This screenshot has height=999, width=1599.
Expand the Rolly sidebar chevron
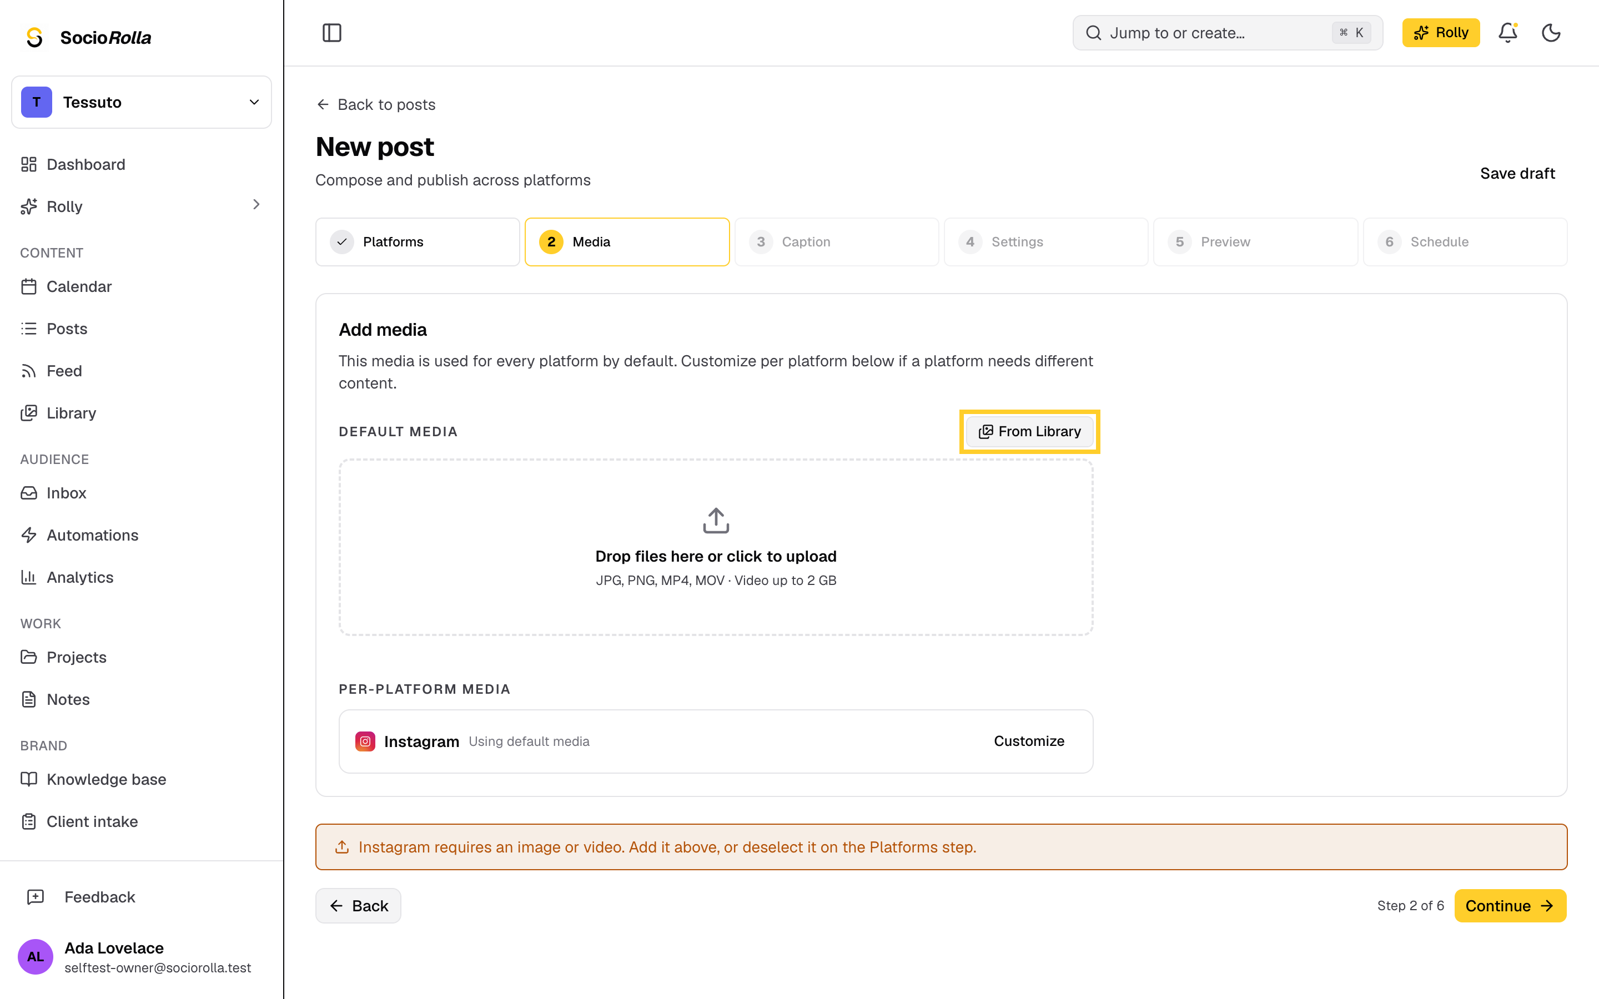pos(257,205)
